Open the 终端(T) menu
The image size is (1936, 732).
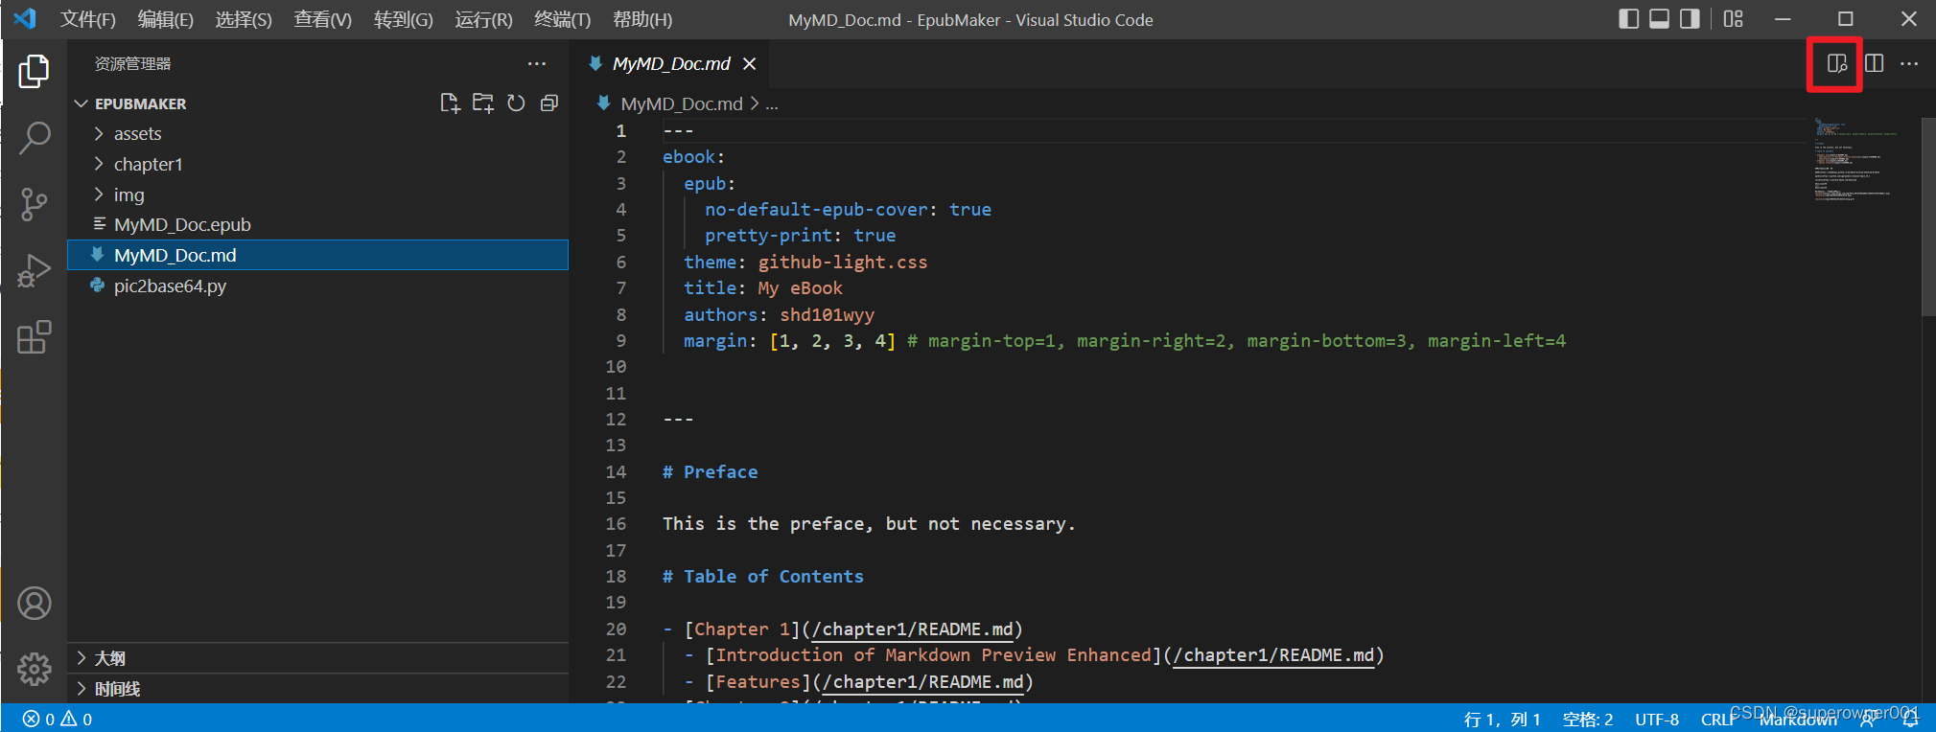[x=562, y=19]
